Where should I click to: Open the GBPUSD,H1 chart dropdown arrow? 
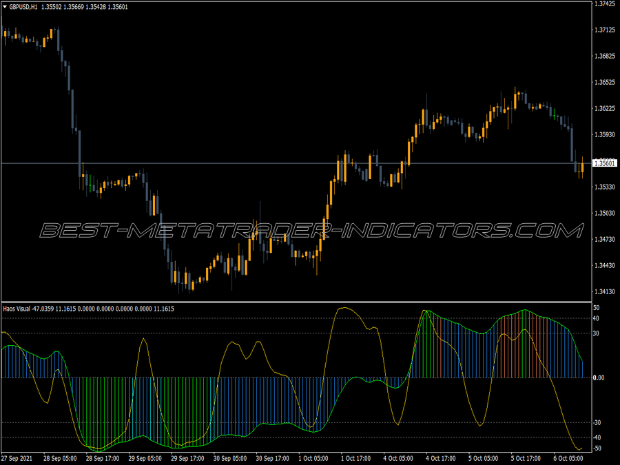coord(5,7)
